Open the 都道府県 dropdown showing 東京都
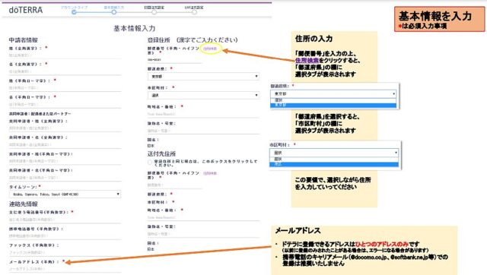 [203, 76]
